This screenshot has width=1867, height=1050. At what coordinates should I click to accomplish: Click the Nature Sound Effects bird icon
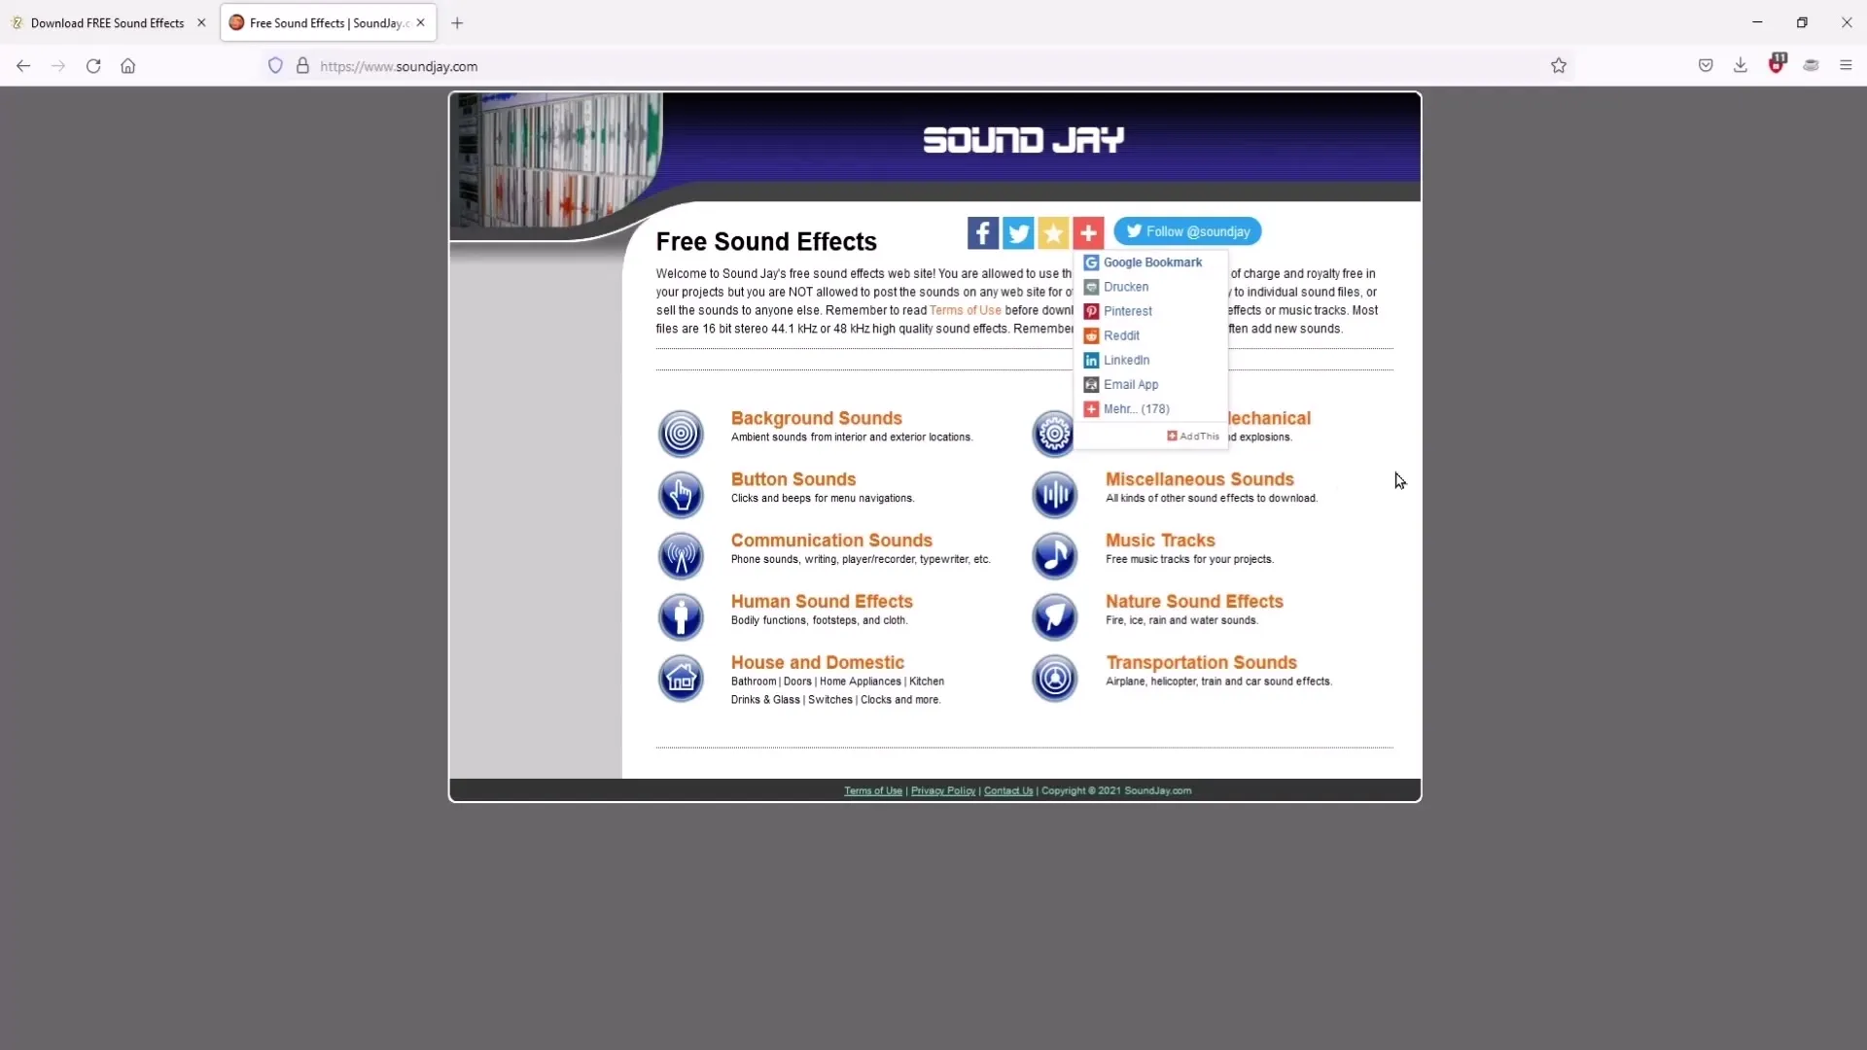pyautogui.click(x=1055, y=615)
